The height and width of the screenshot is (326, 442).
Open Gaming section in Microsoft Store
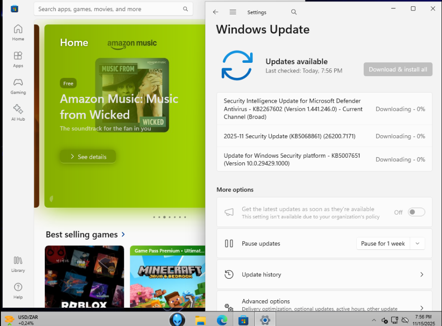18,86
